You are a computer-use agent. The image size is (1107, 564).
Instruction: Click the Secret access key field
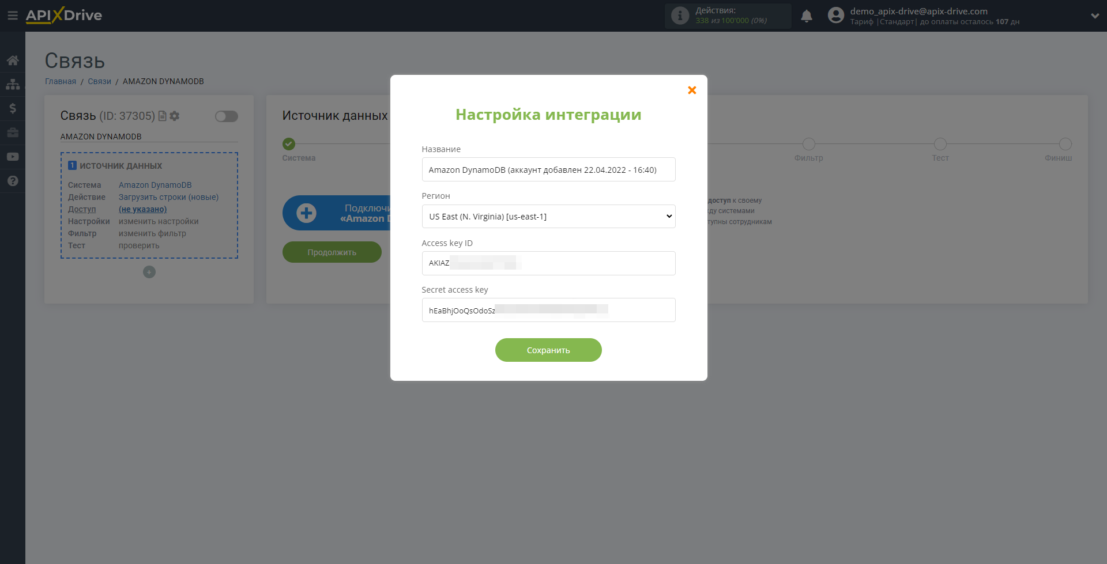548,310
